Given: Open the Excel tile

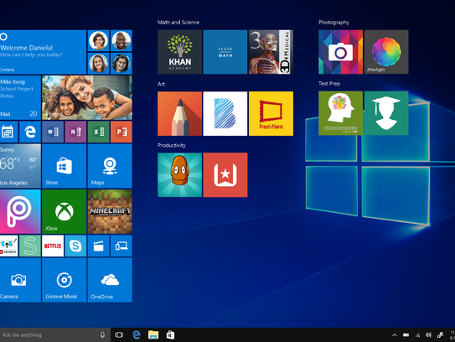Looking at the screenshot, I should tap(98, 132).
